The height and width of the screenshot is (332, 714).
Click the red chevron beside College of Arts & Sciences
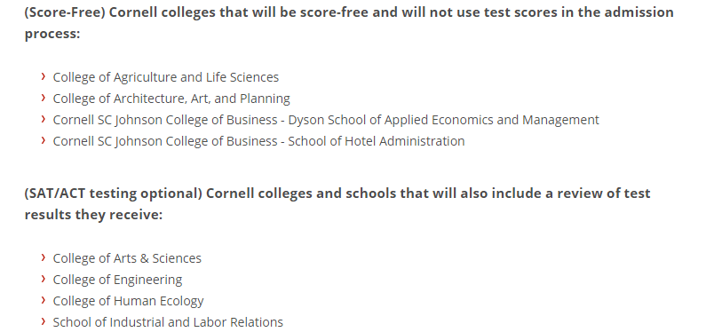[x=44, y=257]
